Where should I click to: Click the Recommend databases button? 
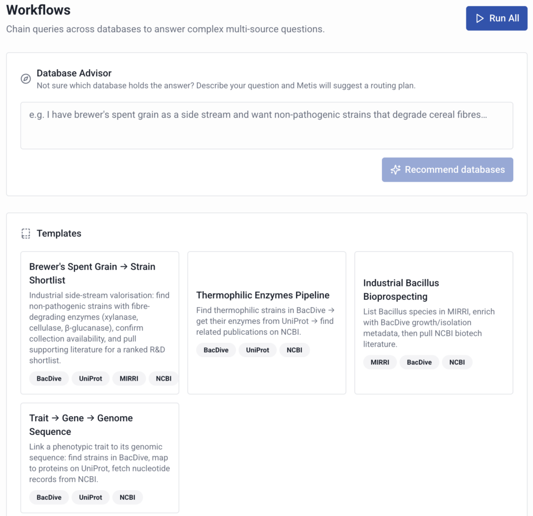coord(447,170)
